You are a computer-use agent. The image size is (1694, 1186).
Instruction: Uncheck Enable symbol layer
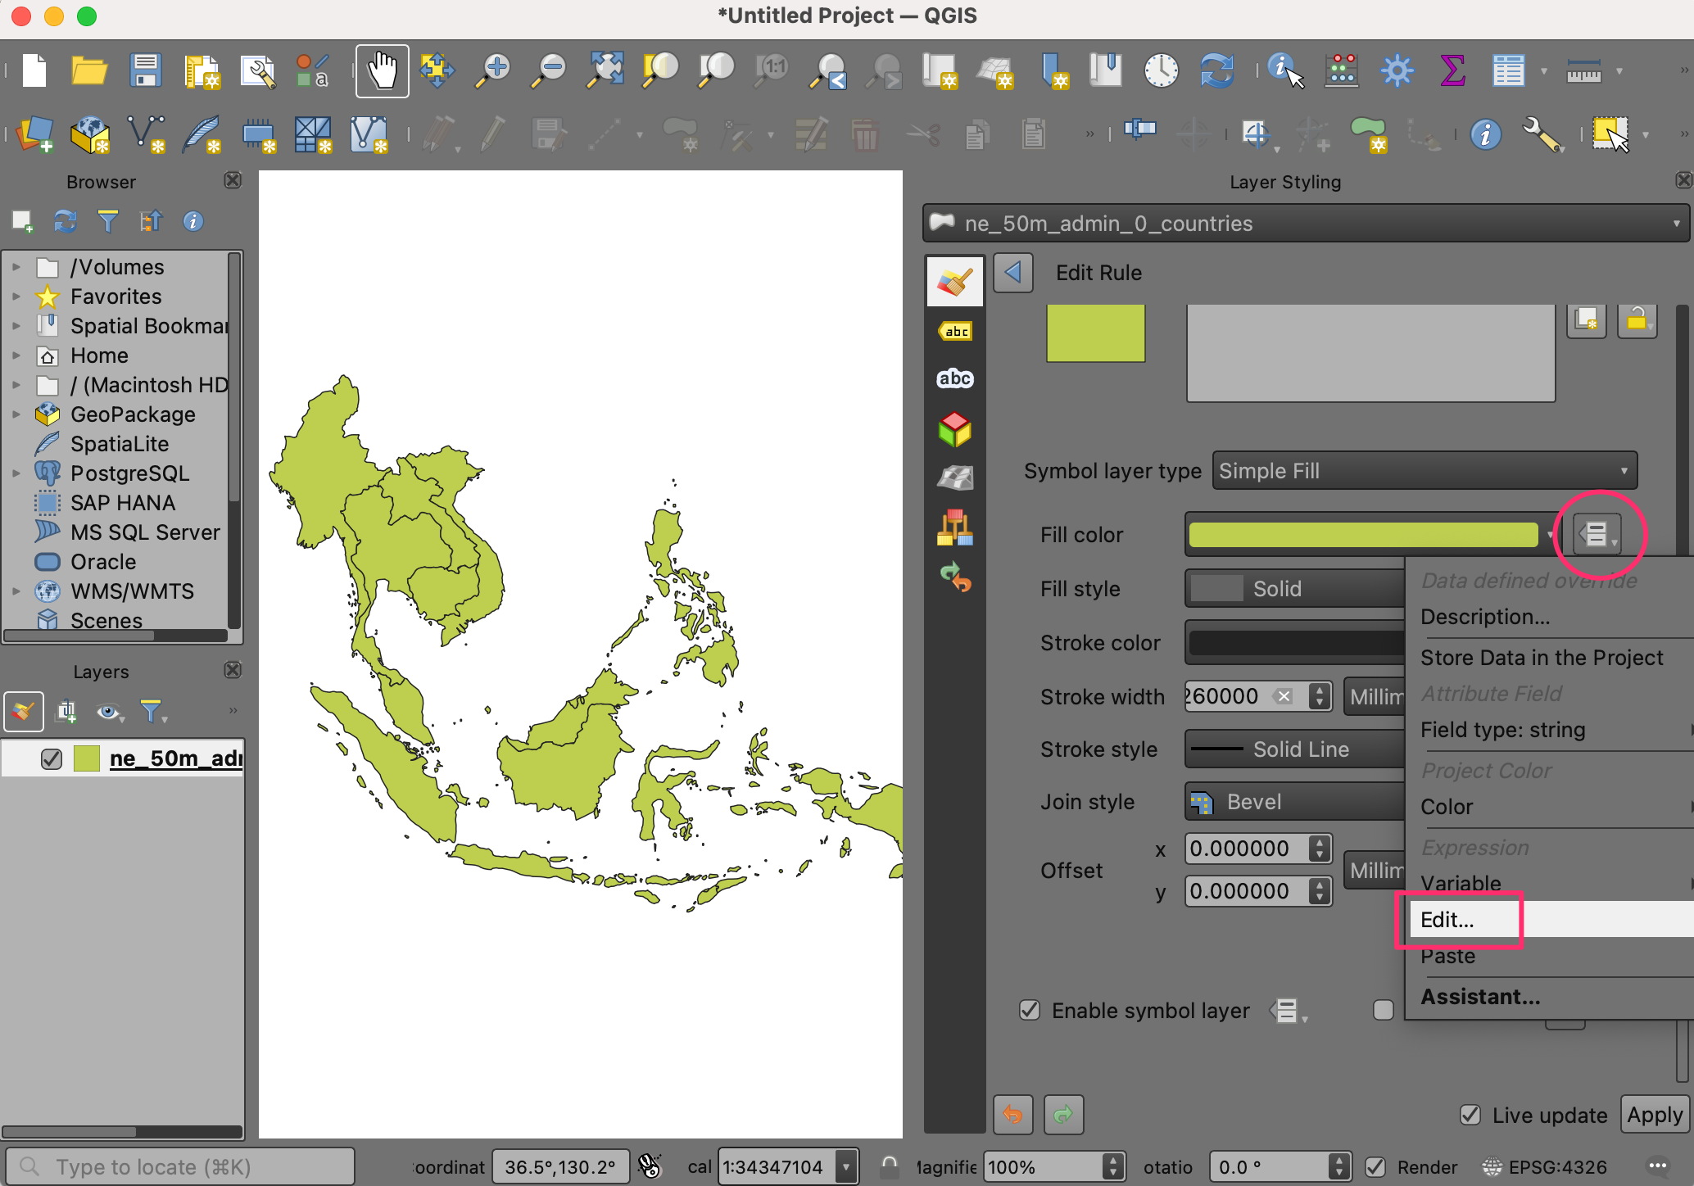point(1030,1010)
